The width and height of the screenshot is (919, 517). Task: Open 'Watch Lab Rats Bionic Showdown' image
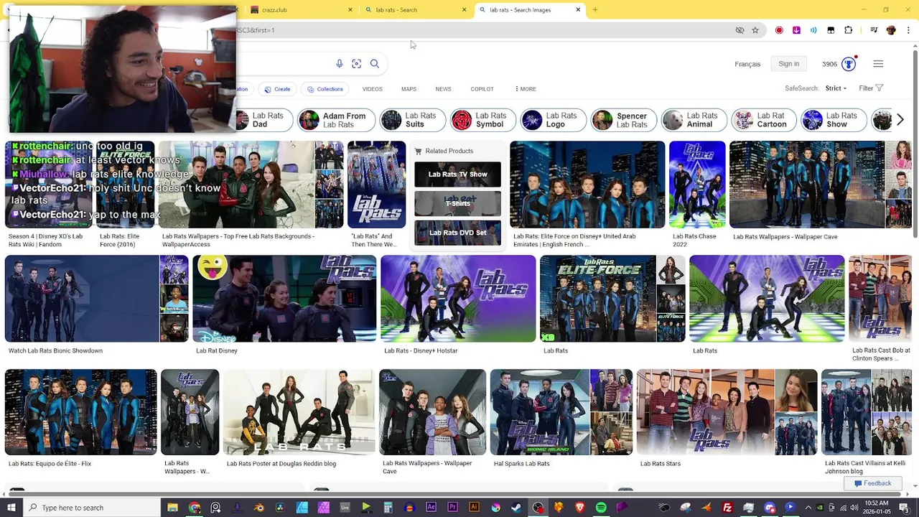pos(82,299)
